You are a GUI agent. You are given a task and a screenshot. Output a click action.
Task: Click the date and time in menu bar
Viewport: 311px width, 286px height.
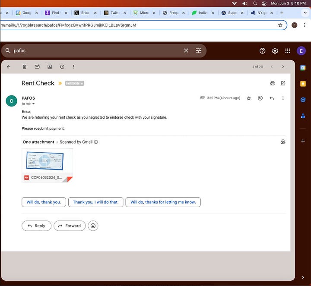tap(288, 3)
